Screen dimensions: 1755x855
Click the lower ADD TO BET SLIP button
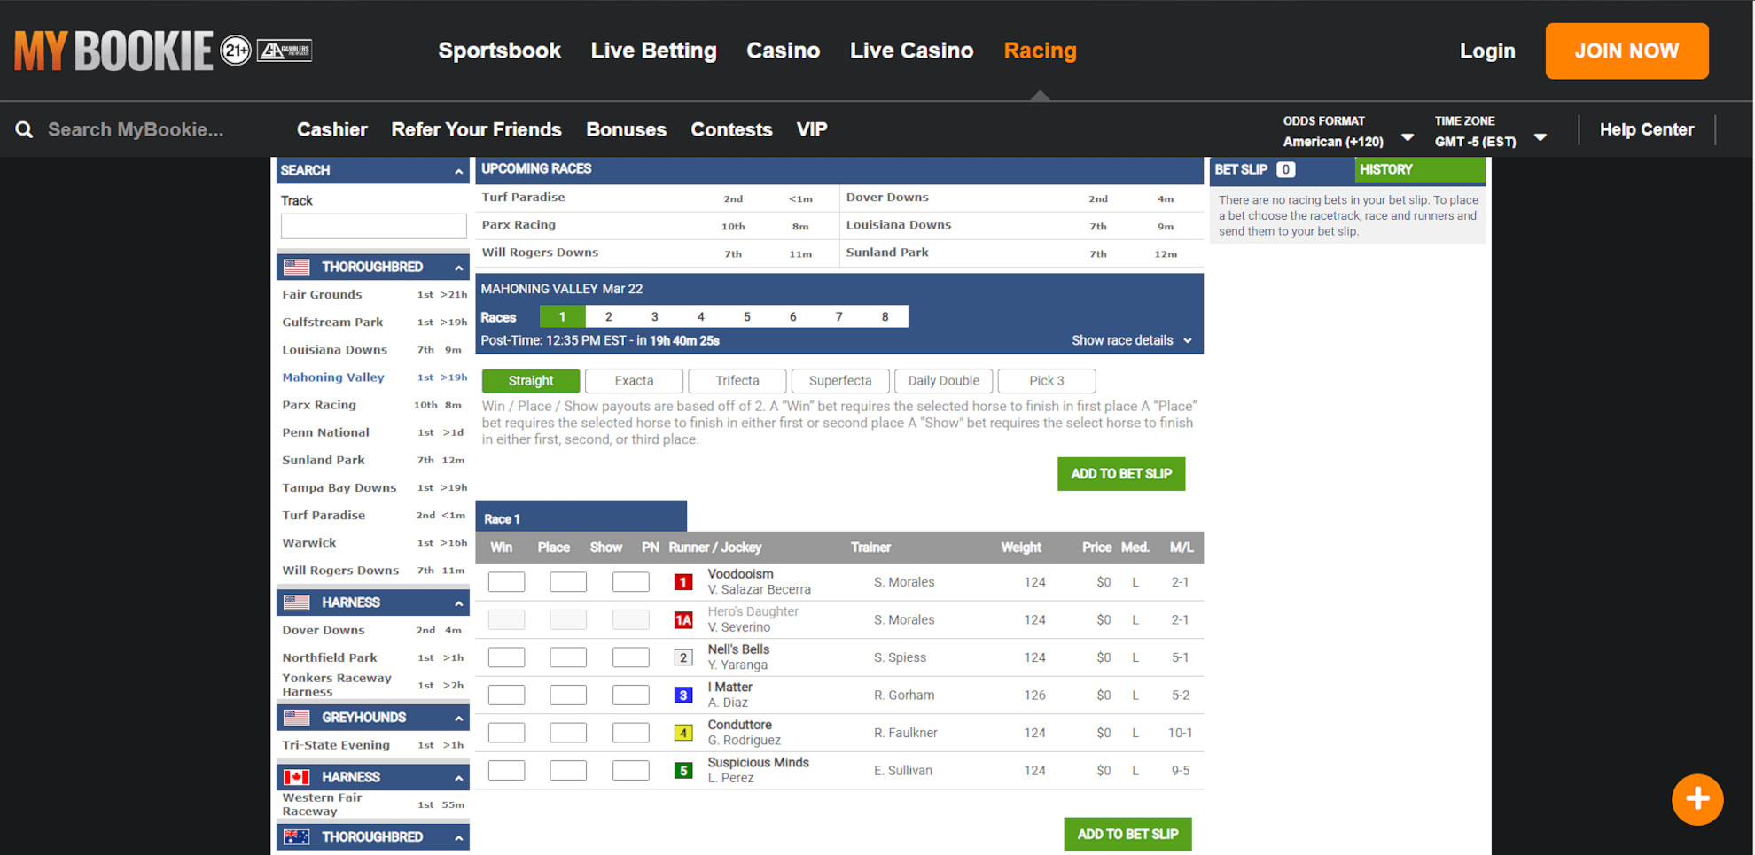(1127, 835)
